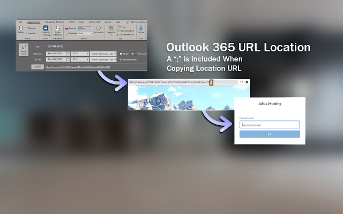Click the Forward action in ribbon

[x=30, y=33]
